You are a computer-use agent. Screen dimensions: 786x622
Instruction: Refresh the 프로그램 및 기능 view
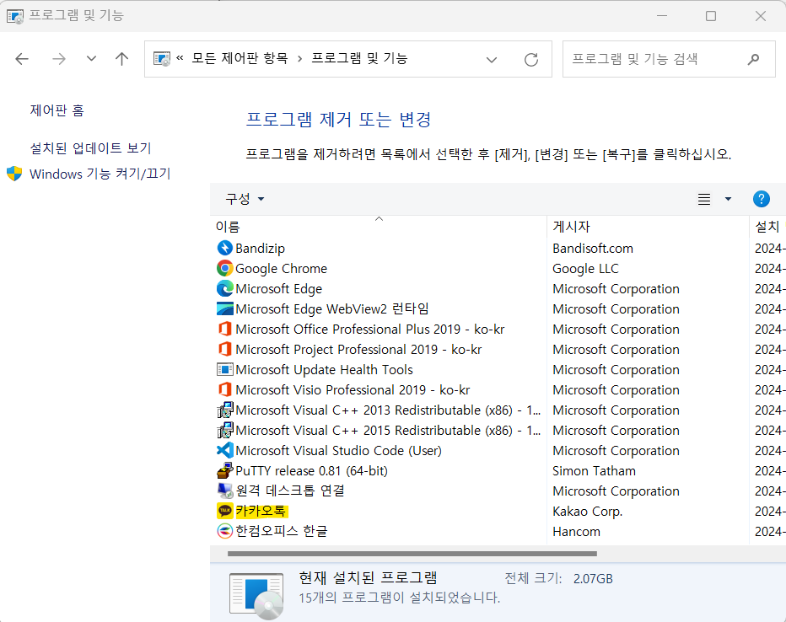pyautogui.click(x=531, y=60)
